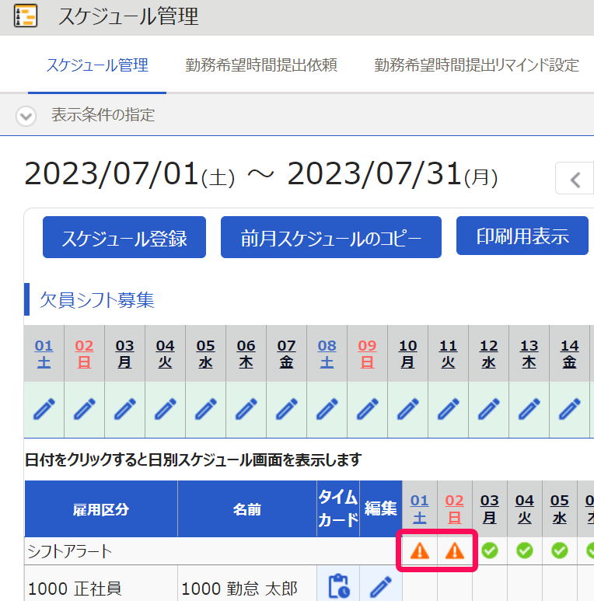
Task: Edit vacancy shift for day 04 pencil
Action: pyautogui.click(x=165, y=409)
